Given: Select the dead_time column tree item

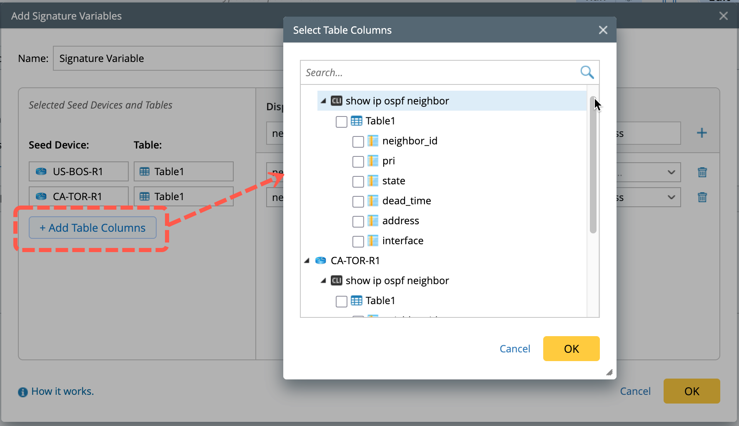Looking at the screenshot, I should point(406,201).
